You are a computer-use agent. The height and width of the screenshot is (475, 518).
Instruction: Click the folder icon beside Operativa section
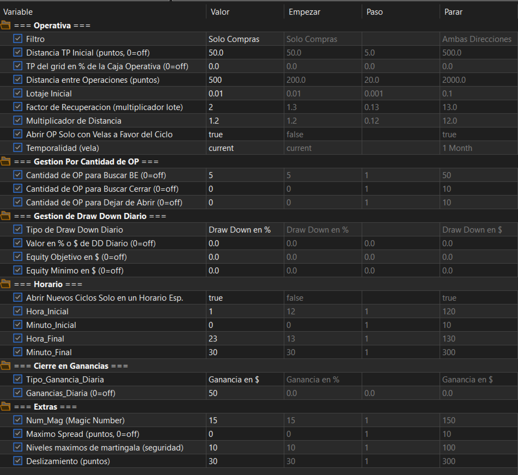5,25
